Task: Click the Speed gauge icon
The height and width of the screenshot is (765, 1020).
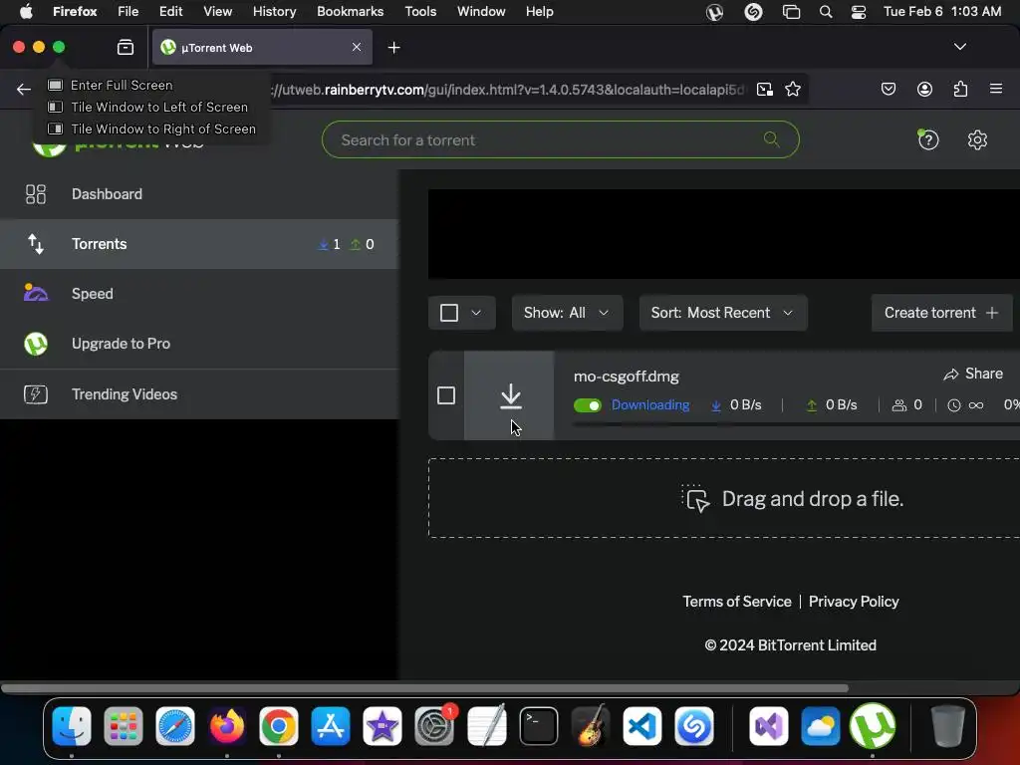Action: [x=36, y=294]
